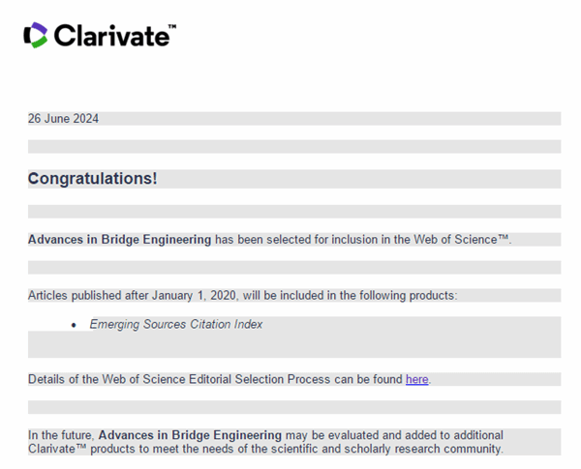
Task: Click the bullet point before Emerging Sources
Action: (x=74, y=325)
